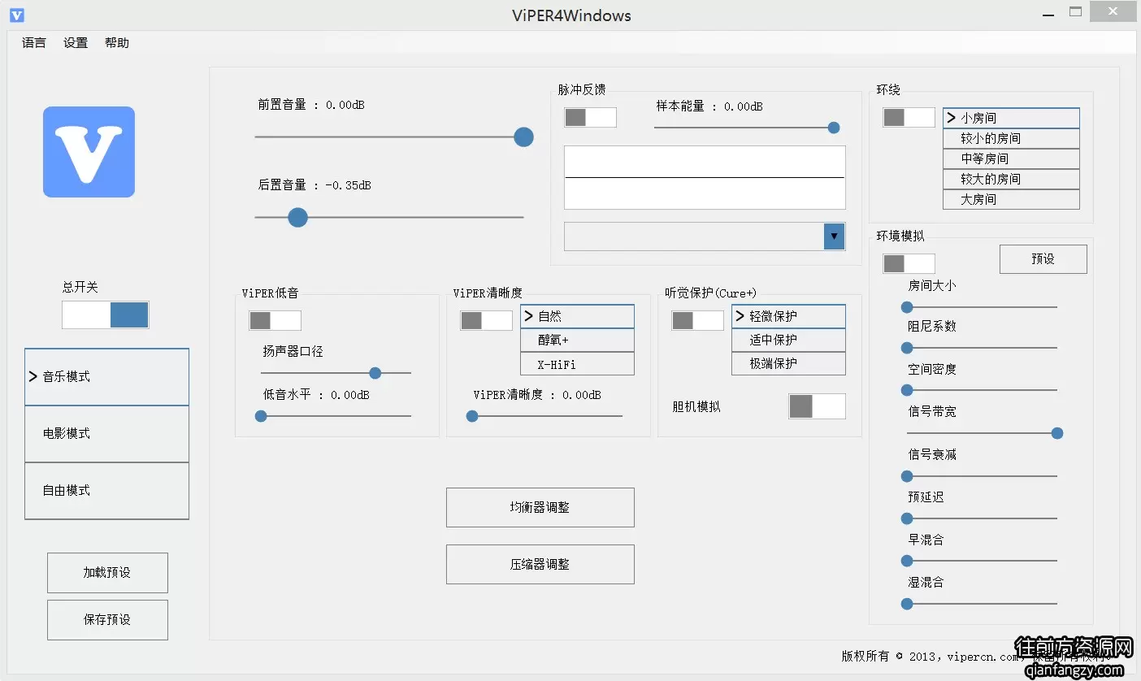Click the 预设 button in 环境模拟
1141x681 pixels.
(x=1043, y=259)
